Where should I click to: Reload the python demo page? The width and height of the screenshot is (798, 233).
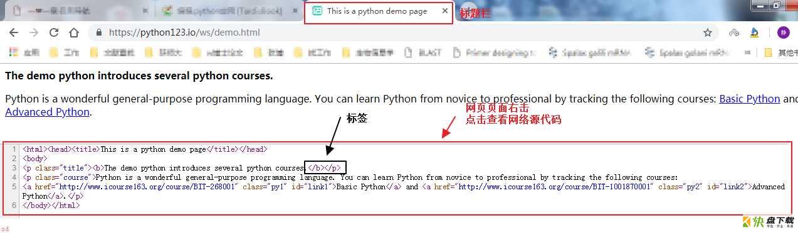coord(54,32)
